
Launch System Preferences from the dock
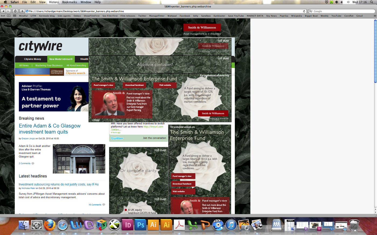click(x=37, y=225)
